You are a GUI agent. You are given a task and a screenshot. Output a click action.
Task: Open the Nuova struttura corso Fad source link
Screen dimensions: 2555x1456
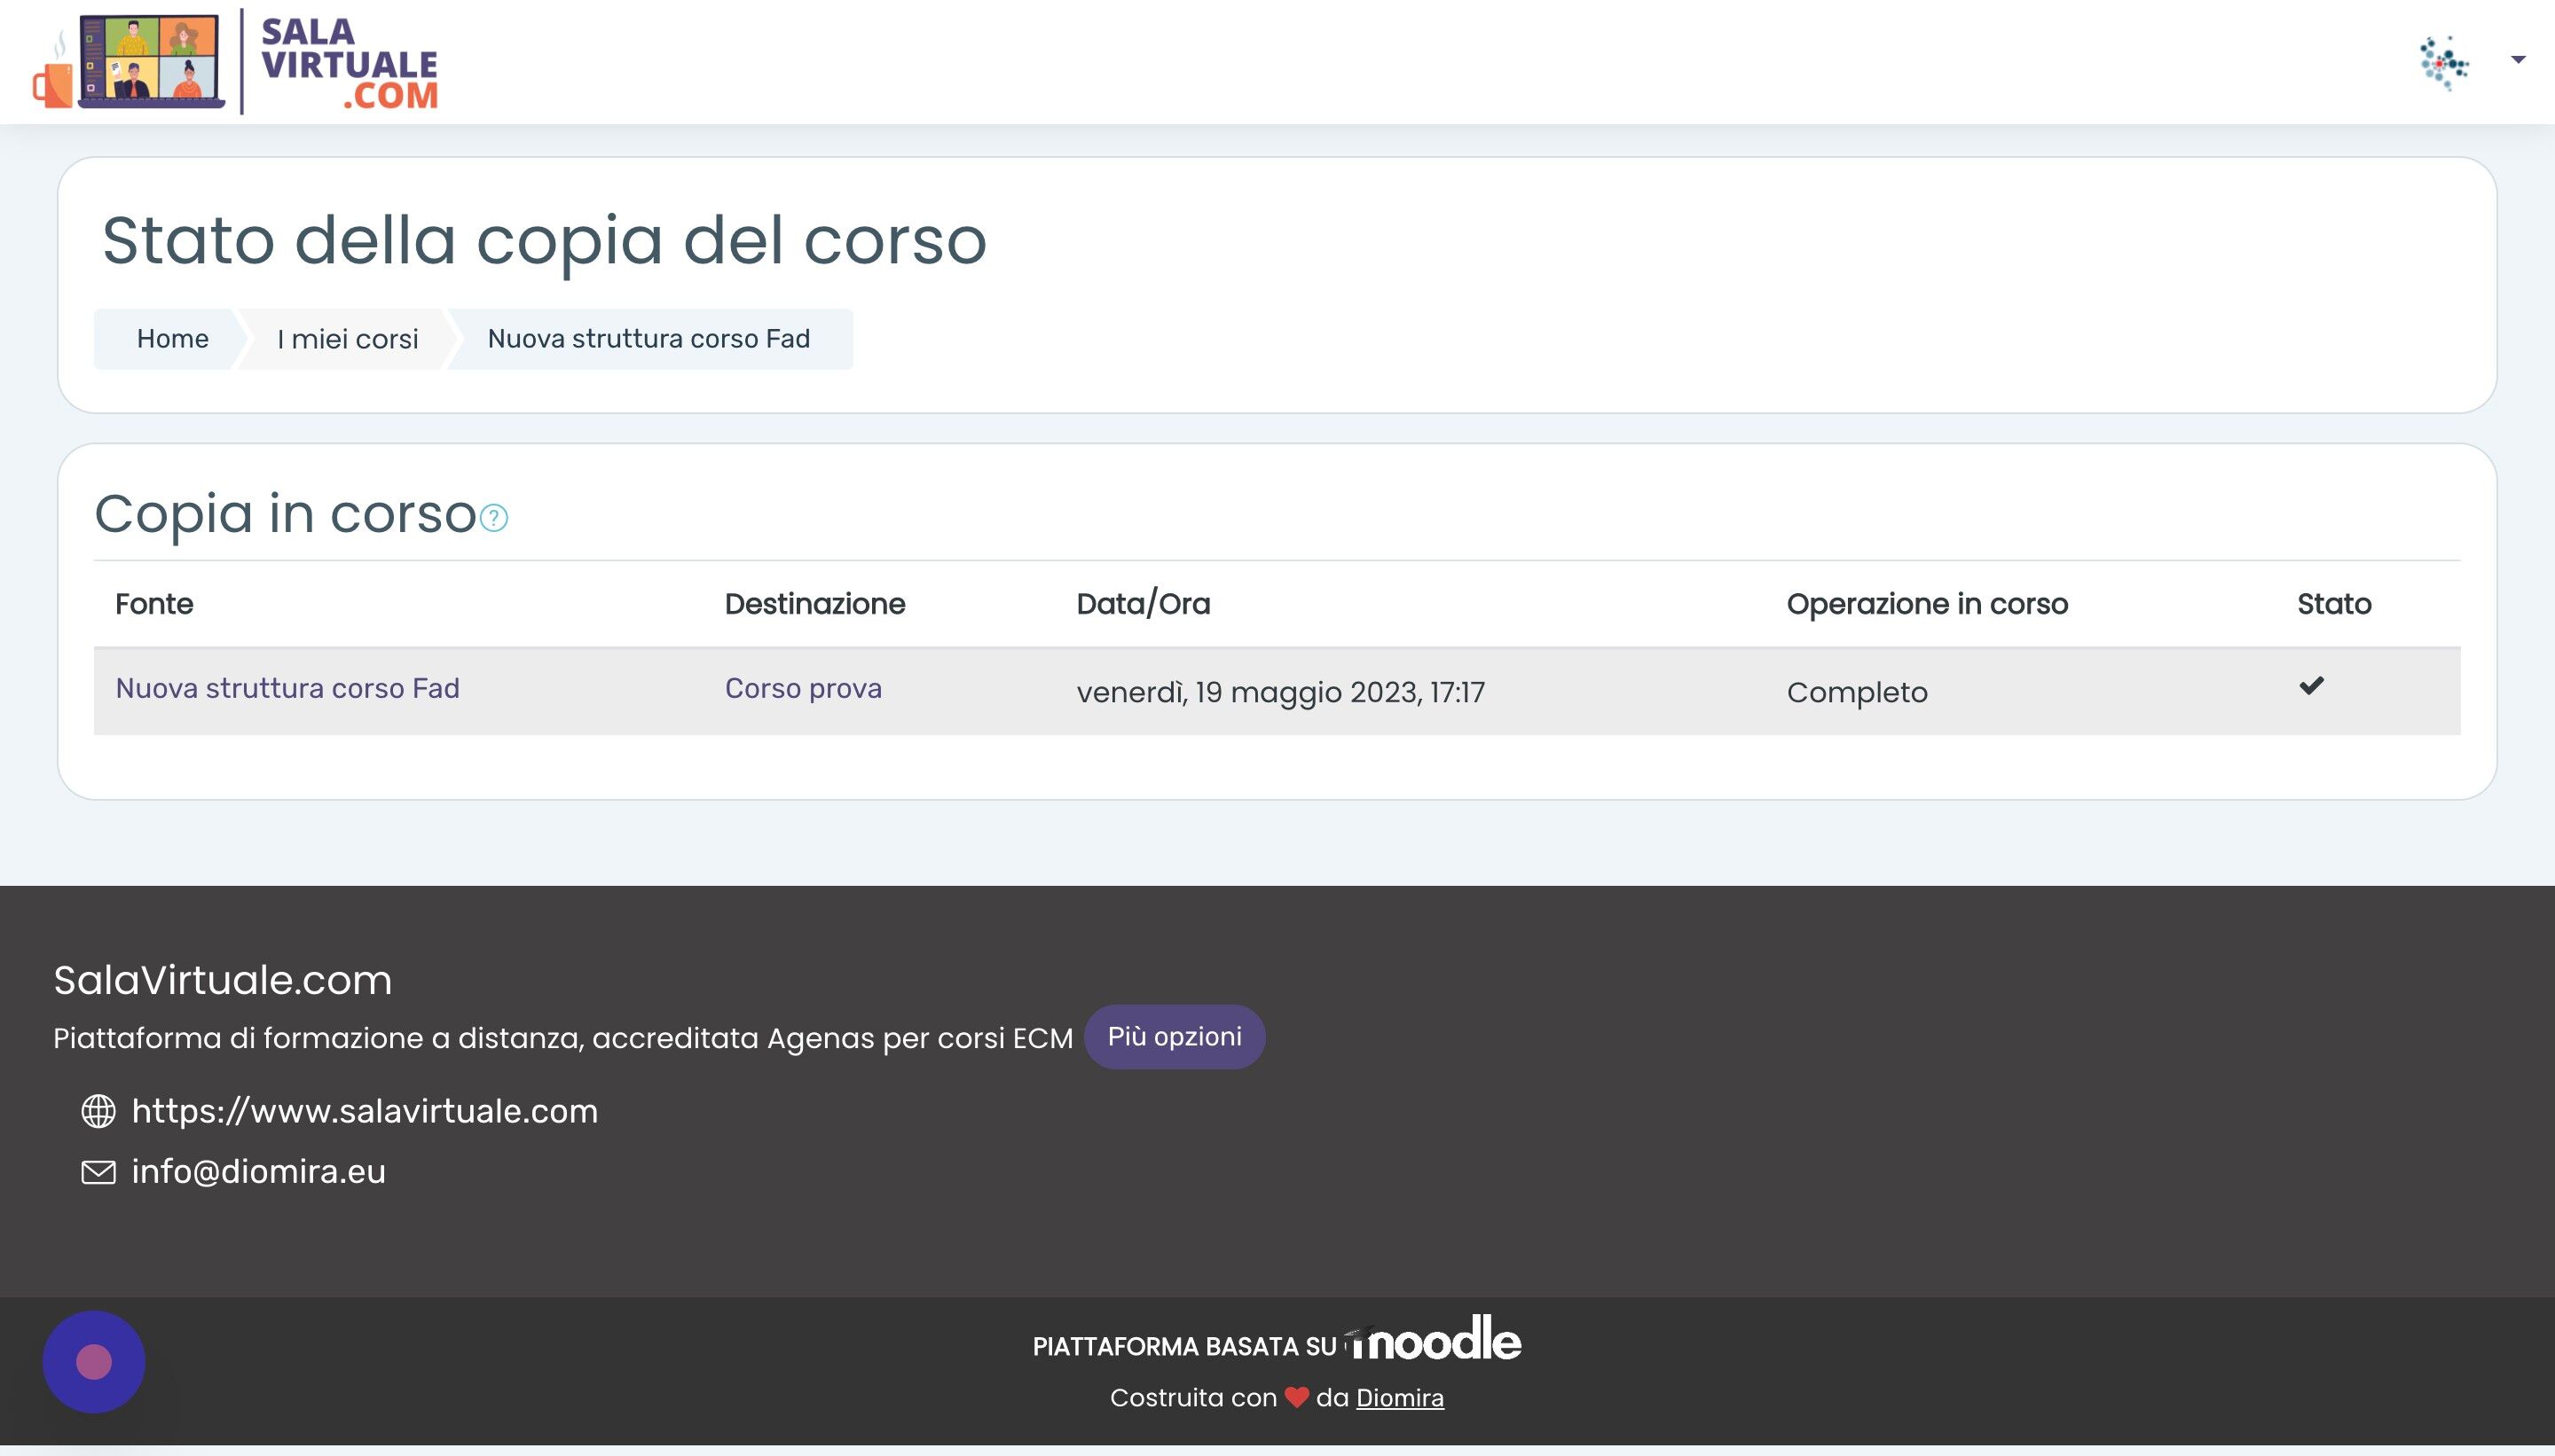[x=287, y=688]
